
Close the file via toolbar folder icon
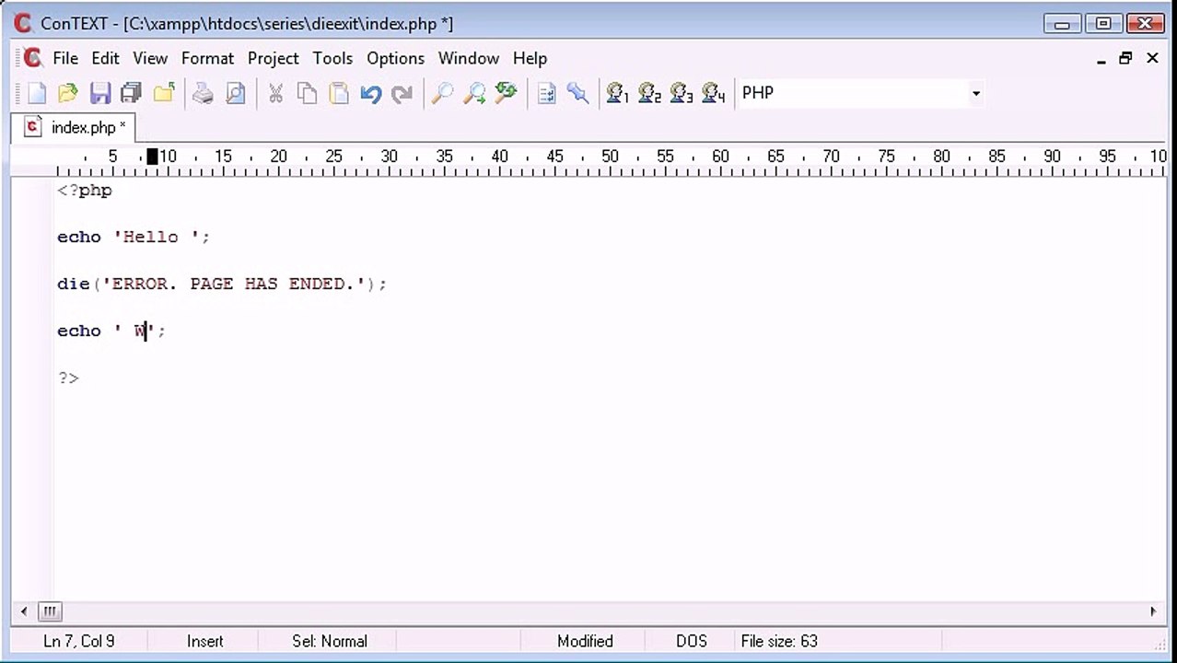click(164, 93)
